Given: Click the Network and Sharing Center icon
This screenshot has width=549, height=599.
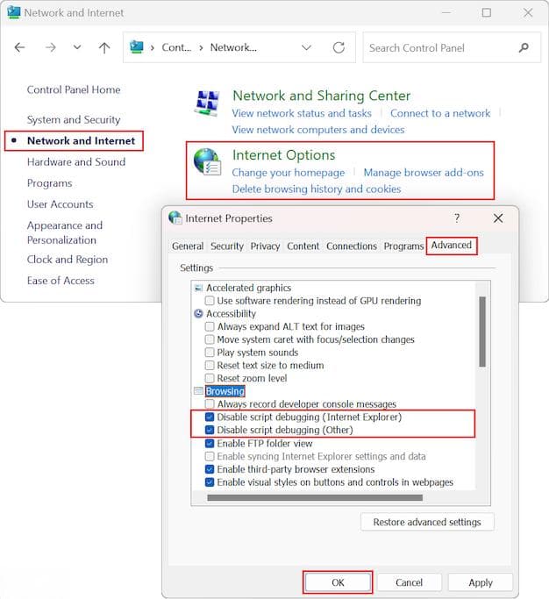Looking at the screenshot, I should pyautogui.click(x=207, y=103).
